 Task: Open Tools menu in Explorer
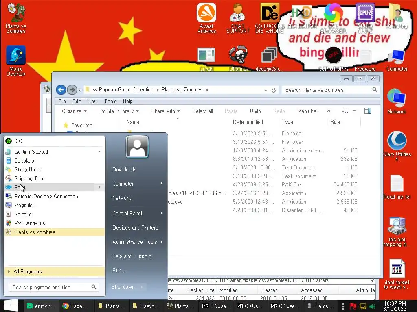click(x=110, y=101)
